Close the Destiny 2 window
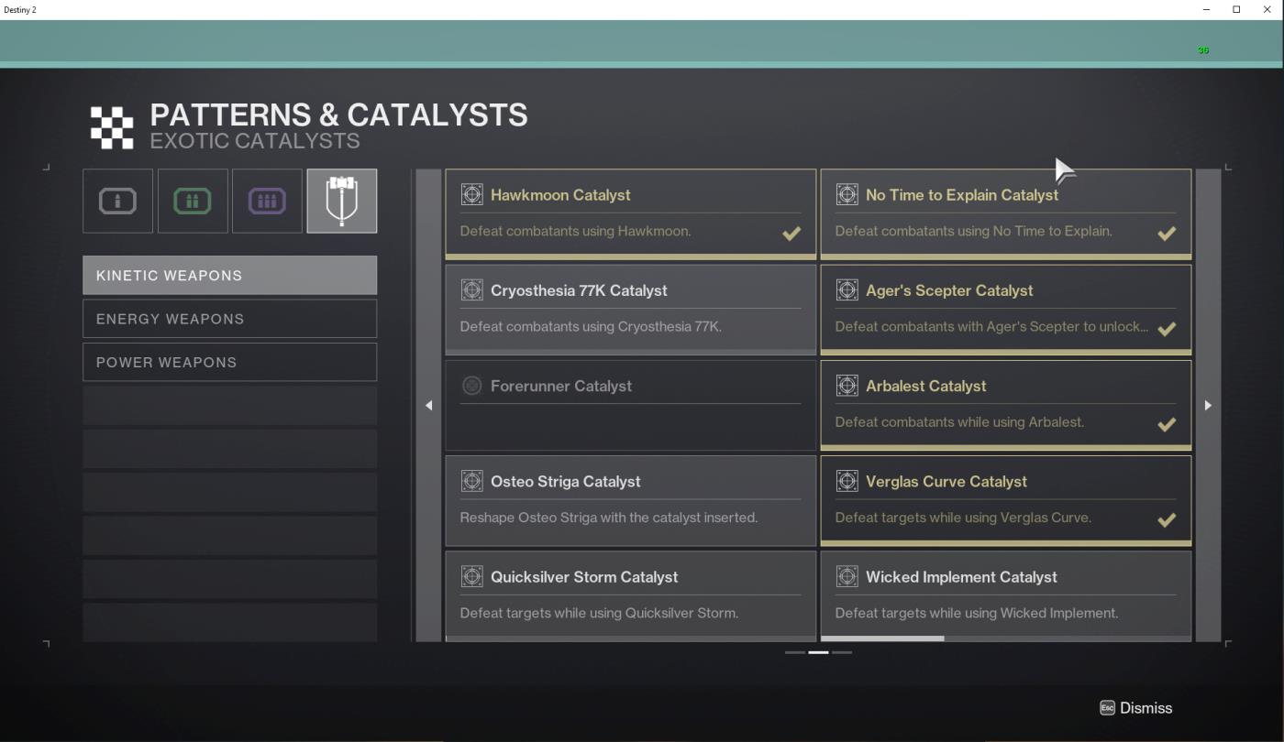Screen dimensions: 1284x742 (x=1267, y=9)
